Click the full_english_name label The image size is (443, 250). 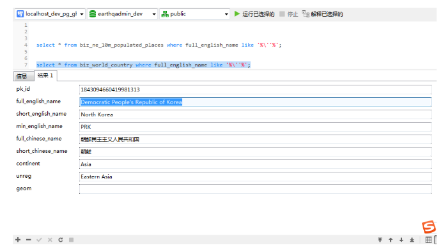(38, 102)
